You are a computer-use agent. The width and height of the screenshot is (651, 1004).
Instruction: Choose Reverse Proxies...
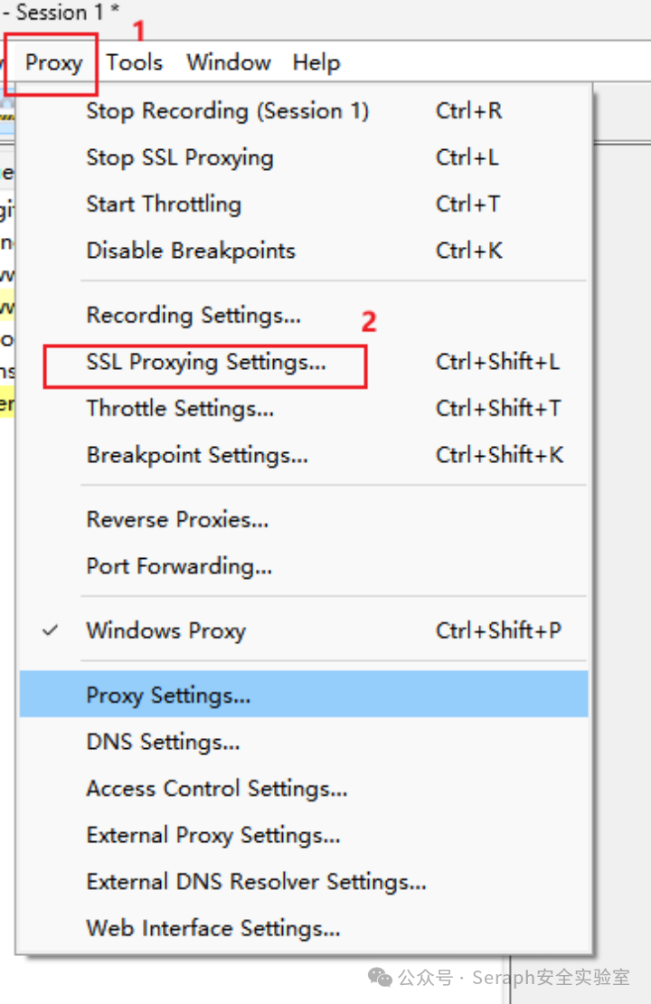pos(304,519)
